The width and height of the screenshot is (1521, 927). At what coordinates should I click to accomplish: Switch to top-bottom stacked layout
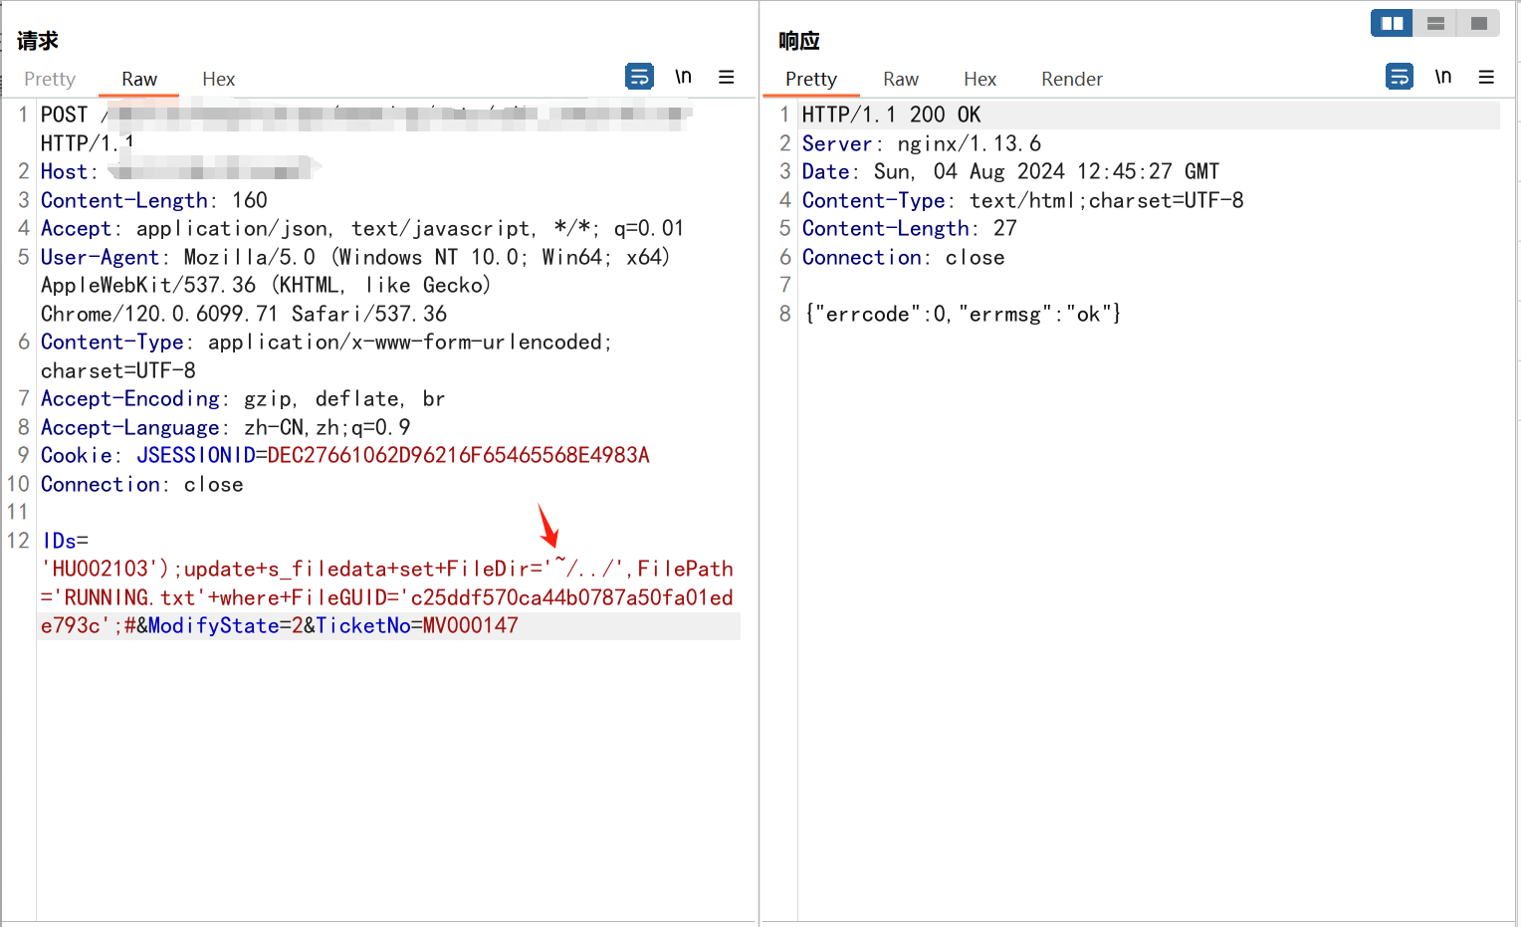(x=1435, y=23)
